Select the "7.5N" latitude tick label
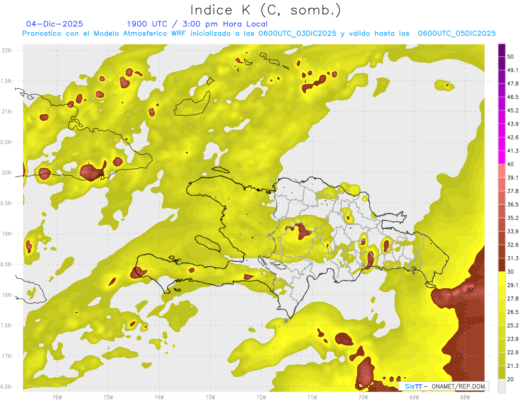 [7, 326]
